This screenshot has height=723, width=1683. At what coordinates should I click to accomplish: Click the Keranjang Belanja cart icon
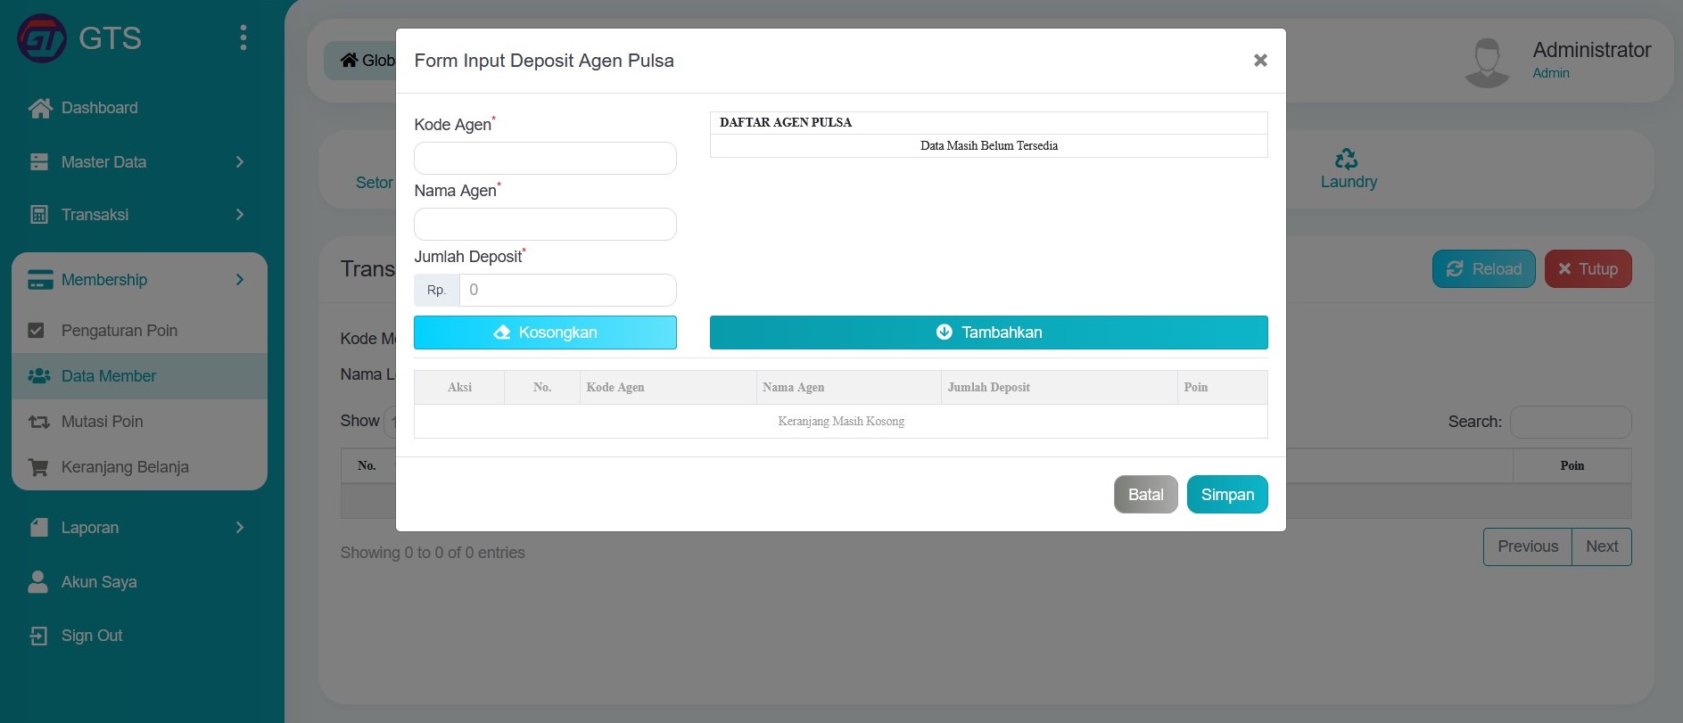pyautogui.click(x=38, y=467)
